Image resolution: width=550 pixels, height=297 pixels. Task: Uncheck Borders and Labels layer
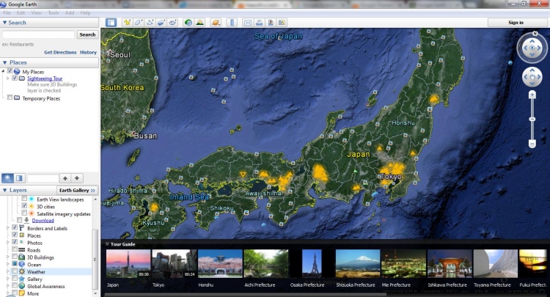[x=15, y=227]
